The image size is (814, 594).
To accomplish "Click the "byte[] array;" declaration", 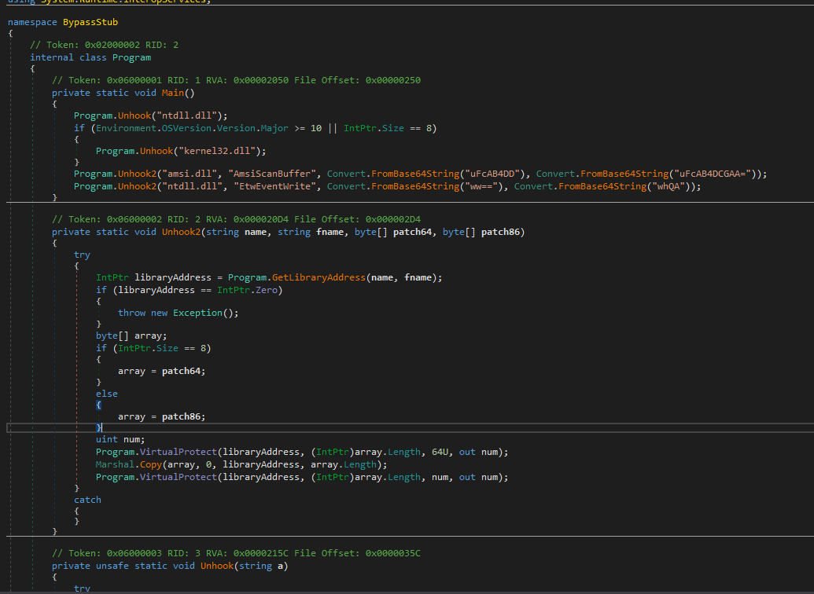I will pyautogui.click(x=131, y=335).
